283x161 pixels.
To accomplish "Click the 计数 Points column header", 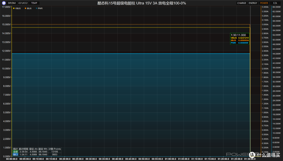I will [x=55, y=149].
